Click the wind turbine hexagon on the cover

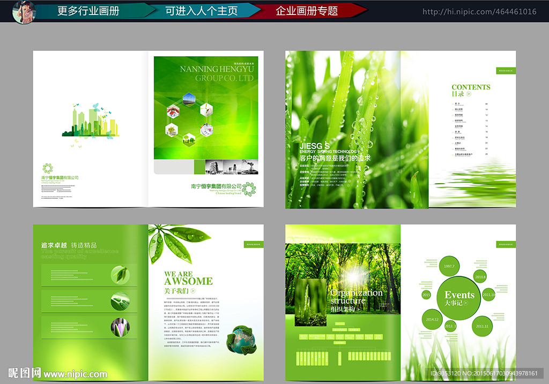pos(189,99)
